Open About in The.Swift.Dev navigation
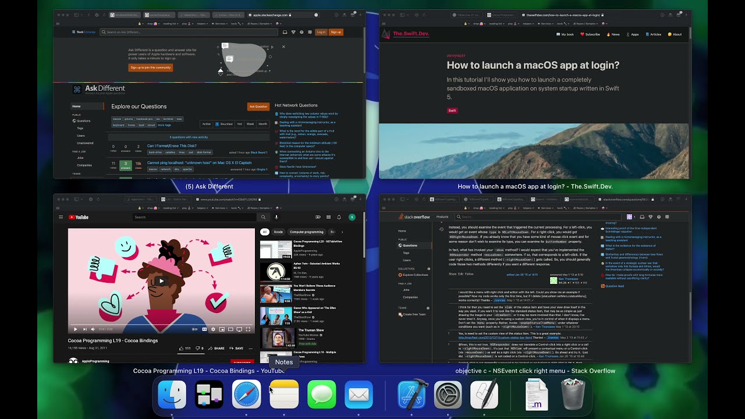This screenshot has height=419, width=745. point(675,34)
